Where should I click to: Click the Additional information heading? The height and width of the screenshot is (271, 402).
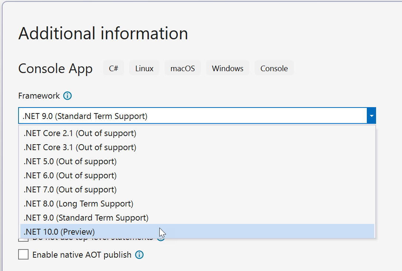coord(103,33)
